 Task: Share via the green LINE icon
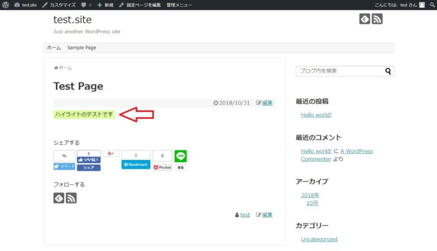click(181, 156)
